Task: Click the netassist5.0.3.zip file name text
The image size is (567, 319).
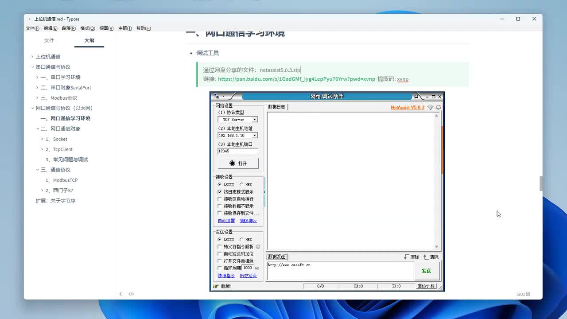Action: 280,70
